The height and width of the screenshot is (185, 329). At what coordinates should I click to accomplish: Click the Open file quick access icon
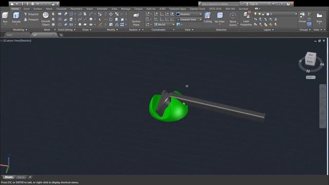tap(17, 4)
